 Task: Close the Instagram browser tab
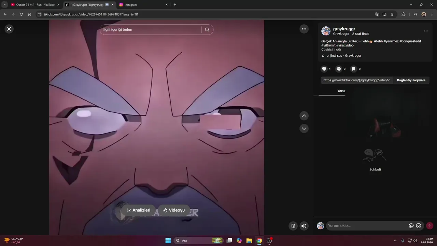coord(167,5)
